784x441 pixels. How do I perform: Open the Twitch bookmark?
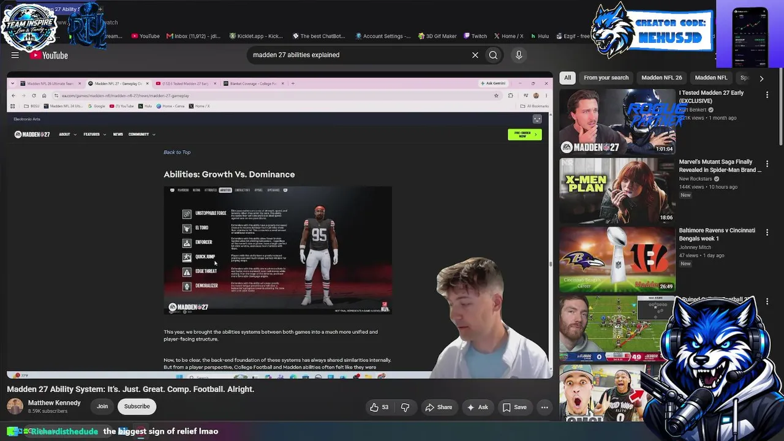475,36
